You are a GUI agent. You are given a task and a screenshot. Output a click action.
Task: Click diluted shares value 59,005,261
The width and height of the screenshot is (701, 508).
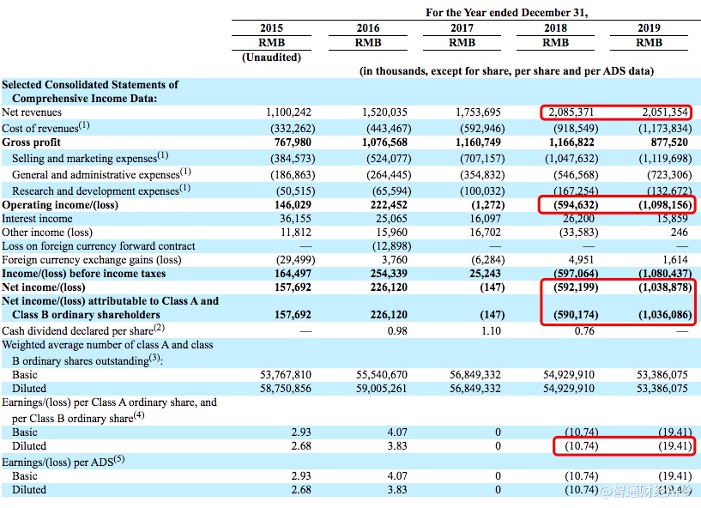point(382,389)
